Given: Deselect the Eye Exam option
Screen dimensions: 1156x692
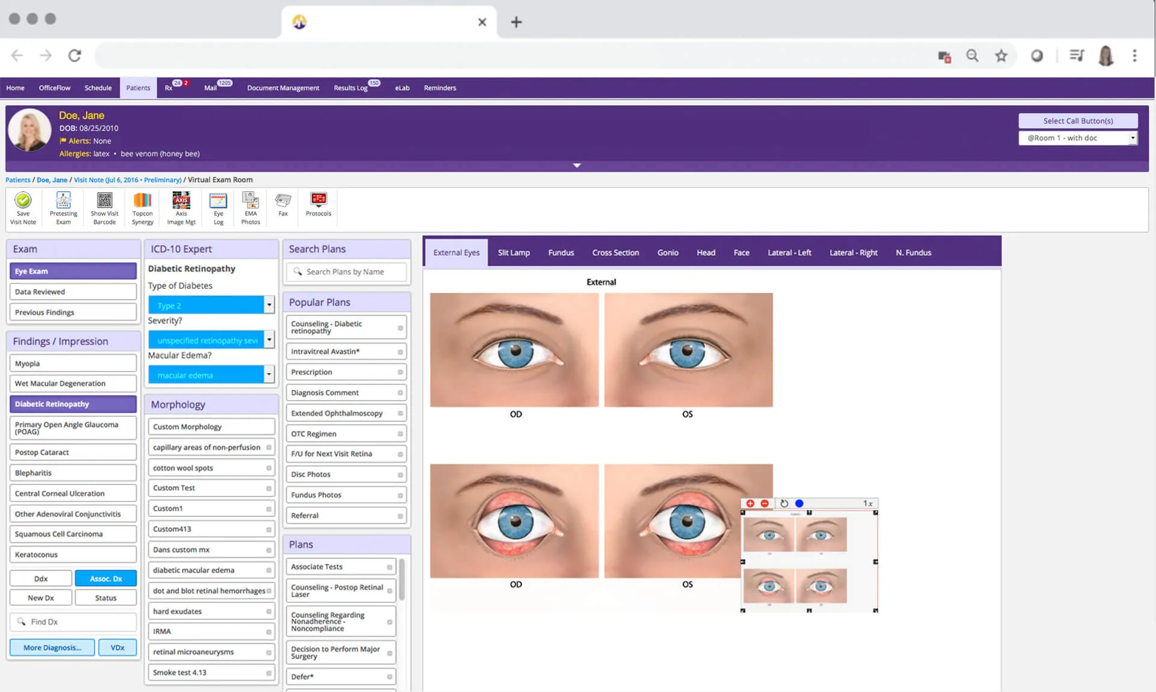Looking at the screenshot, I should click(x=73, y=271).
